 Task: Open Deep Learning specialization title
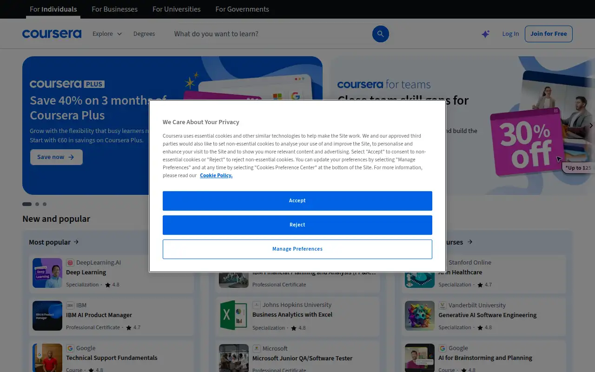[86, 272]
